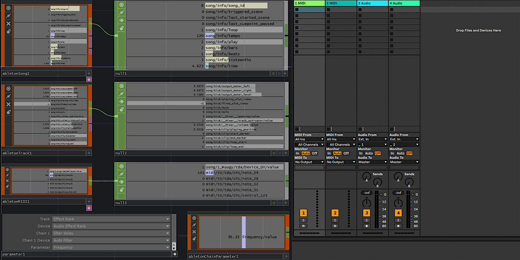Image resolution: width=520 pixels, height=260 pixels.
Task: Solo track 1 with the S button
Action: coord(303,220)
